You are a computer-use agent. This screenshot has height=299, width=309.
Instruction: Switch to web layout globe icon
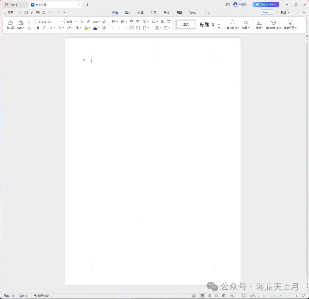click(x=224, y=296)
